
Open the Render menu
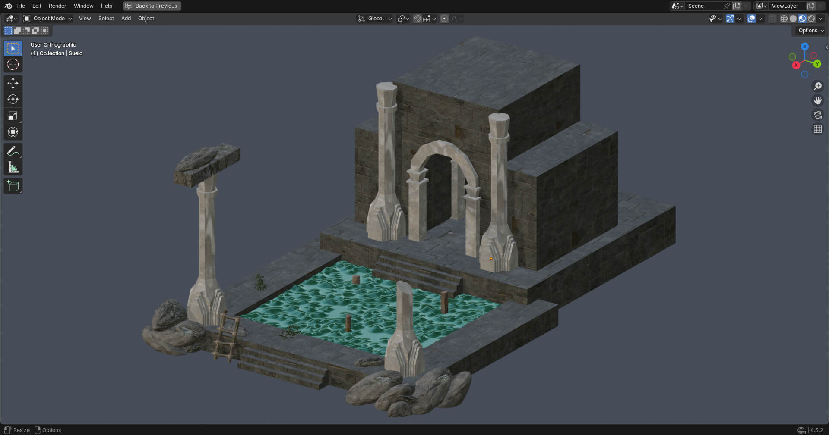(x=57, y=6)
